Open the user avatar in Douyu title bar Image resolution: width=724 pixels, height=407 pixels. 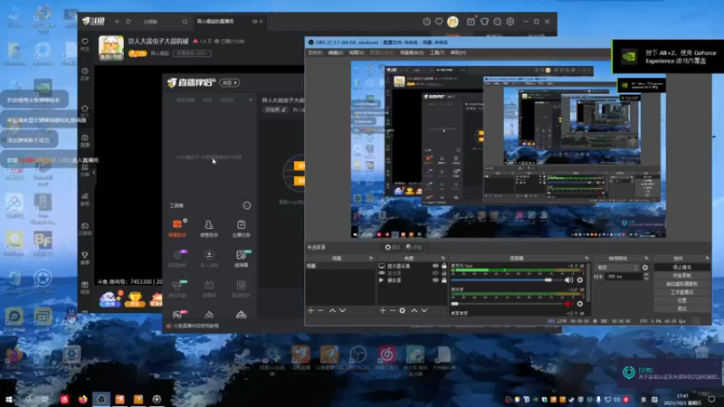tap(453, 21)
